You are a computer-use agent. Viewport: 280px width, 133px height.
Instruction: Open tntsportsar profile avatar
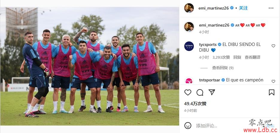pyautogui.click(x=189, y=81)
